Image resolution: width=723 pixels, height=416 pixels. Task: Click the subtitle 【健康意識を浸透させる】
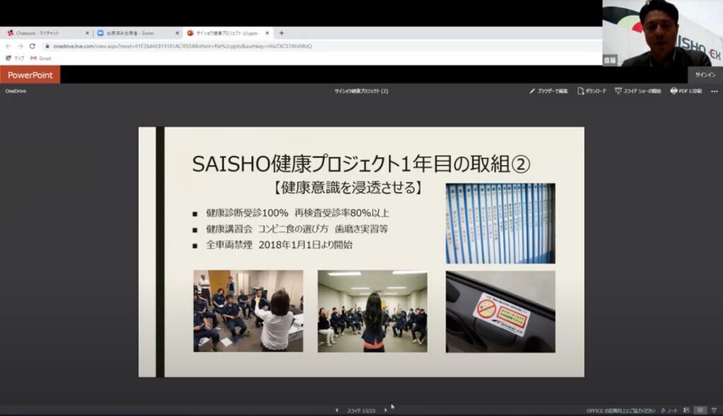click(347, 188)
